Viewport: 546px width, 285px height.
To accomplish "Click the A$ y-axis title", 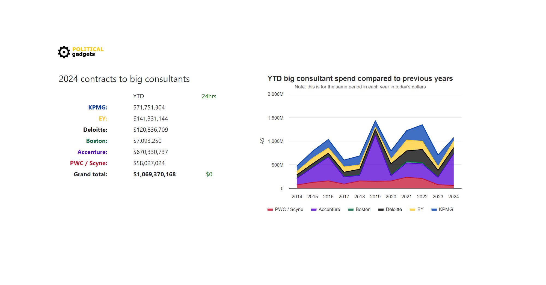I will [x=262, y=141].
